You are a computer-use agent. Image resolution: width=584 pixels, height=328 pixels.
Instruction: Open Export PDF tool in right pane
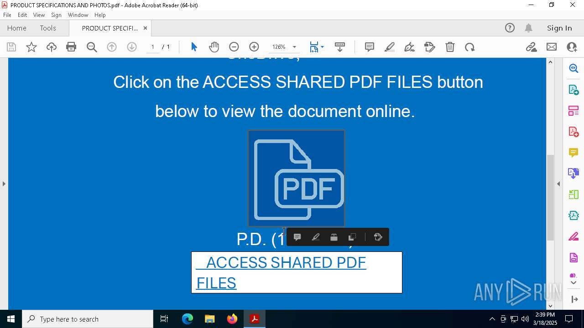click(x=574, y=89)
